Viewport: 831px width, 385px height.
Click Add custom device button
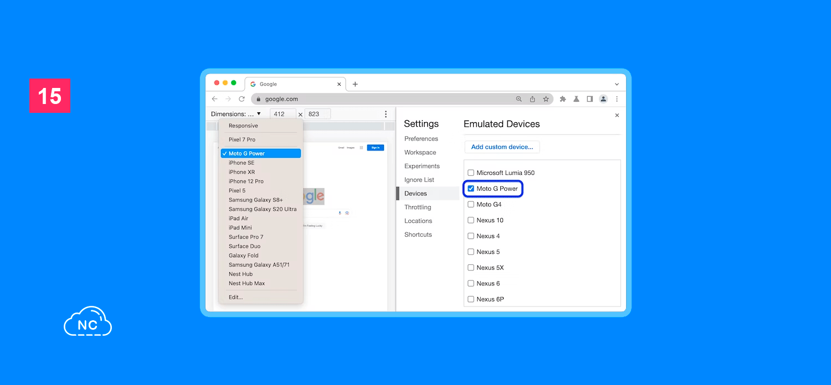point(502,147)
